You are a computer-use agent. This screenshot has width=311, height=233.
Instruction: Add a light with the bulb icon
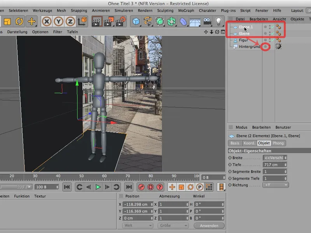(x=218, y=21)
